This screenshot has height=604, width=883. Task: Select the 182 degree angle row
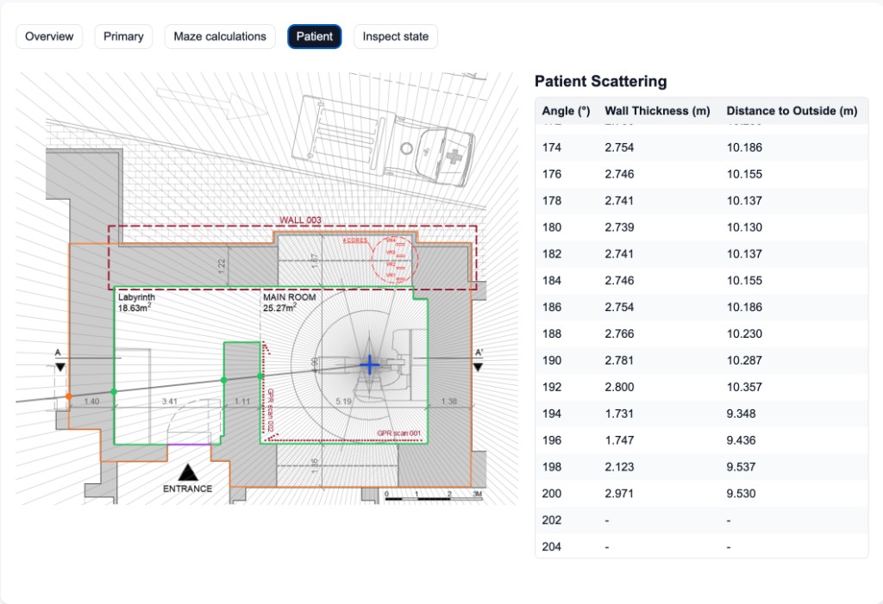coord(702,254)
